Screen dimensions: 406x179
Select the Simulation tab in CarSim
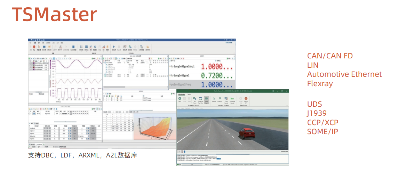tap(182, 94)
